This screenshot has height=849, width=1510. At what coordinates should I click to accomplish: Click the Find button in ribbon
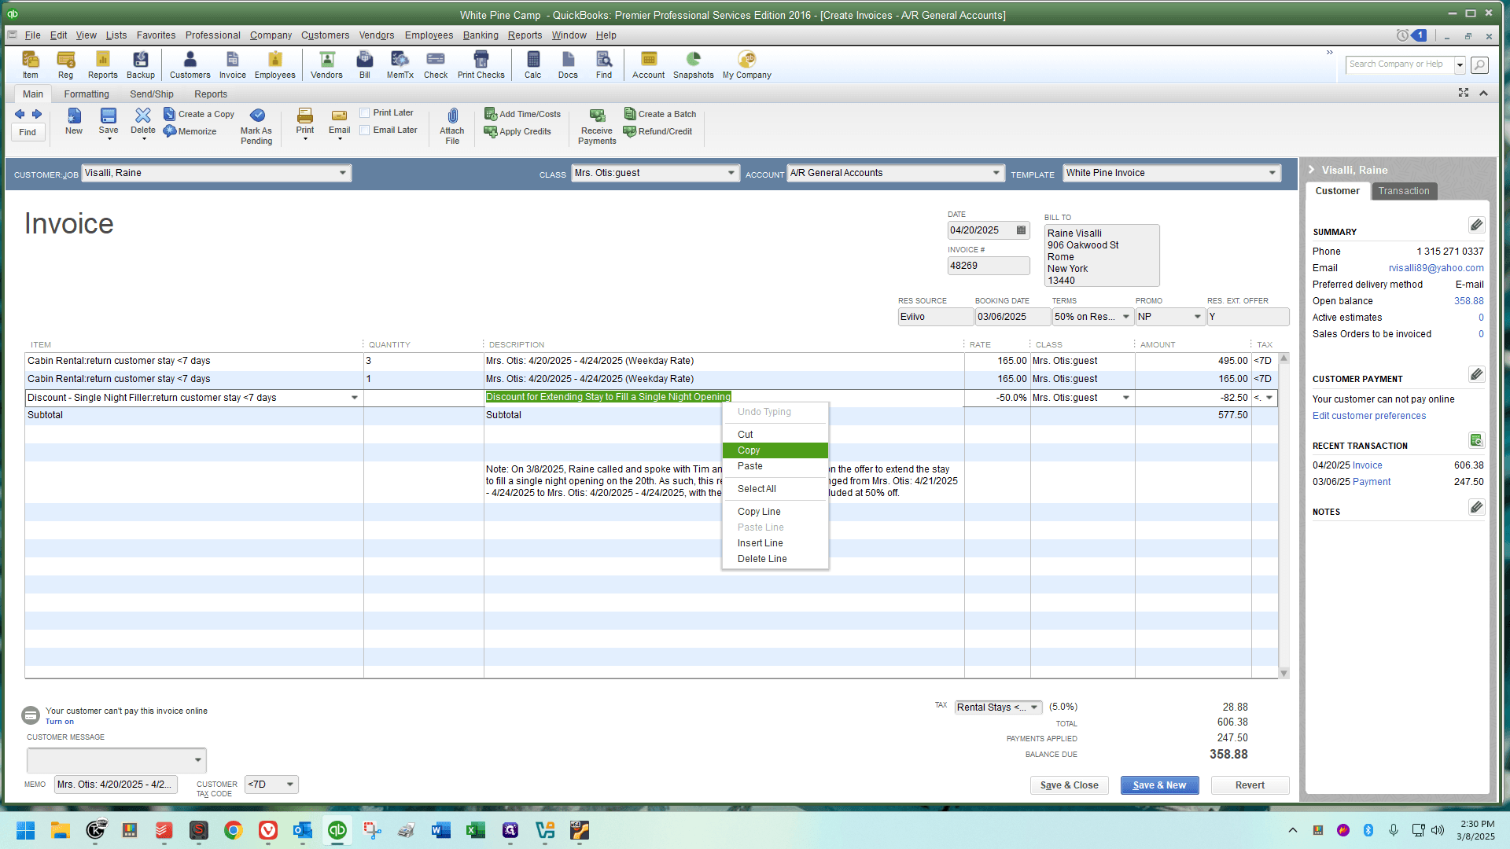pyautogui.click(x=28, y=132)
